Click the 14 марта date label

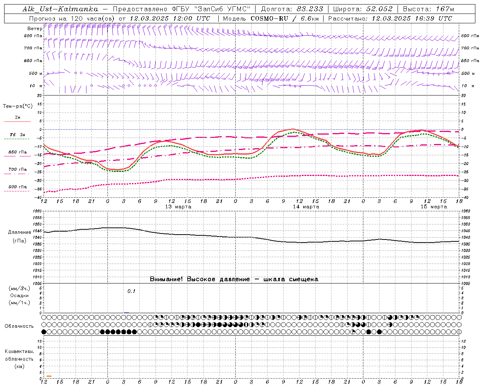pos(306,207)
